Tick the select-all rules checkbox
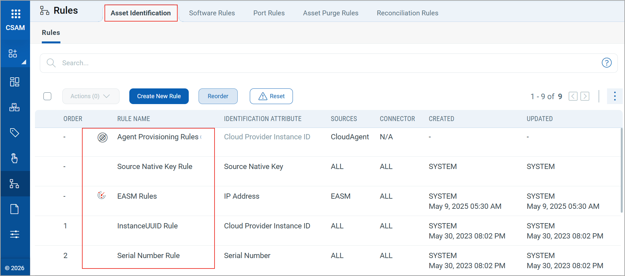The height and width of the screenshot is (276, 625). tap(47, 96)
